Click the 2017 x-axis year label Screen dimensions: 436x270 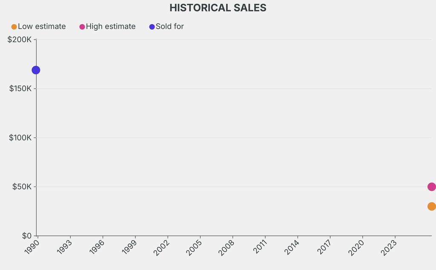324,247
